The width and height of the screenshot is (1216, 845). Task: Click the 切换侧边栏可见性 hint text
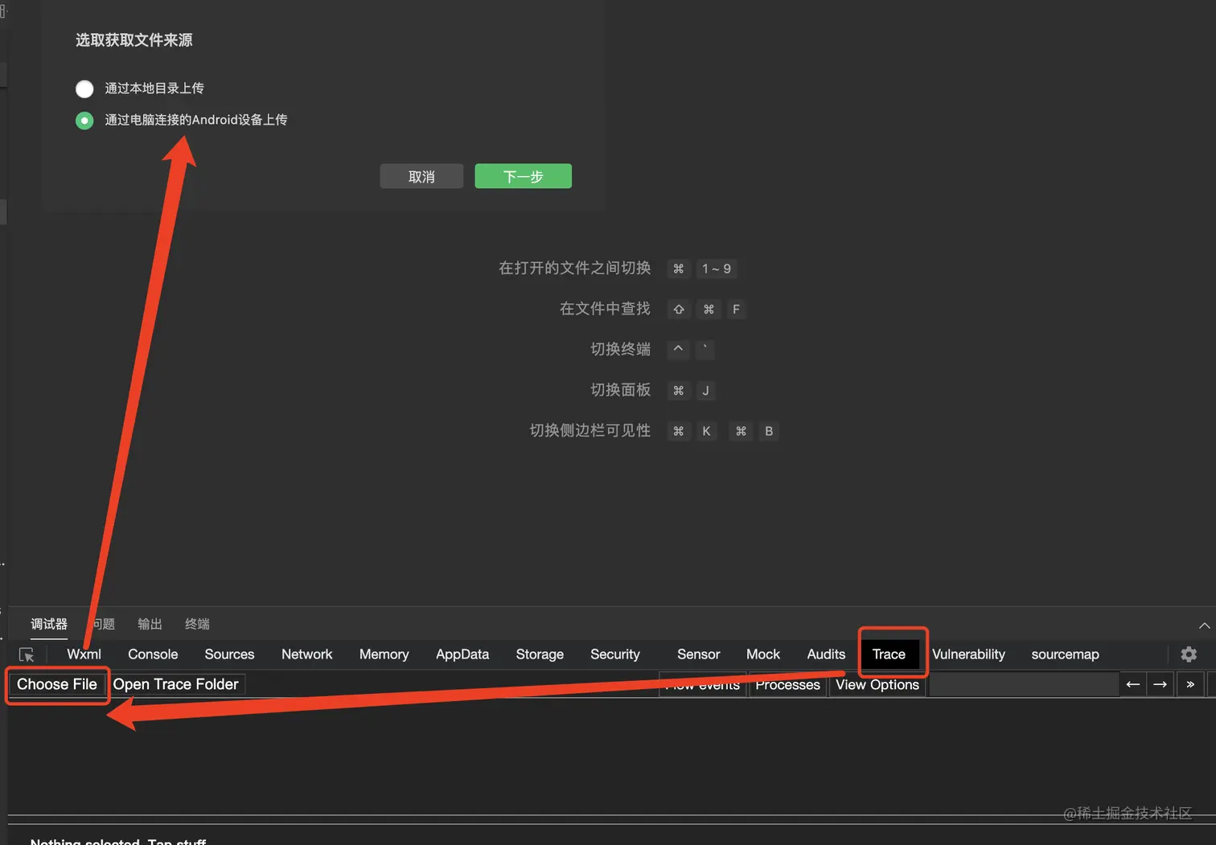(590, 431)
